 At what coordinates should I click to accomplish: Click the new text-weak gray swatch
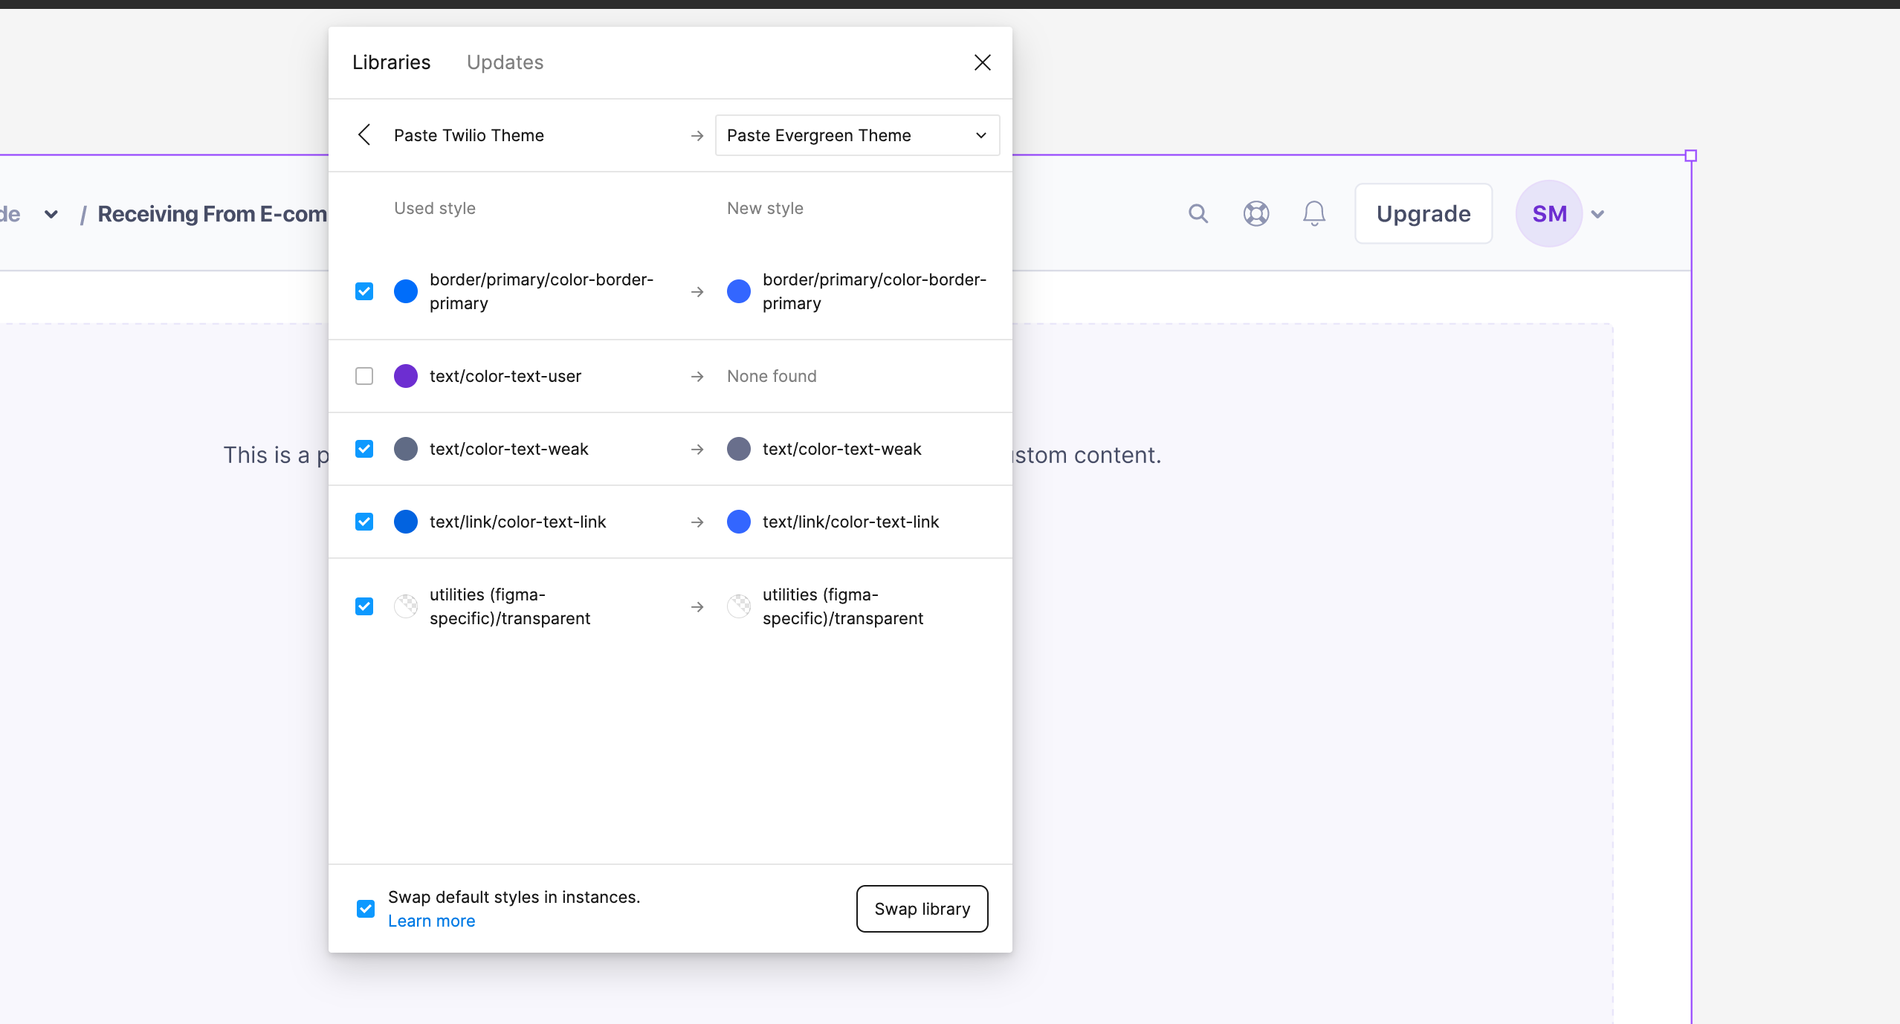click(739, 449)
